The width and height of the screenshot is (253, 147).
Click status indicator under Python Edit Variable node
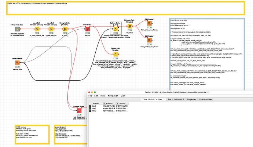(x=115, y=58)
